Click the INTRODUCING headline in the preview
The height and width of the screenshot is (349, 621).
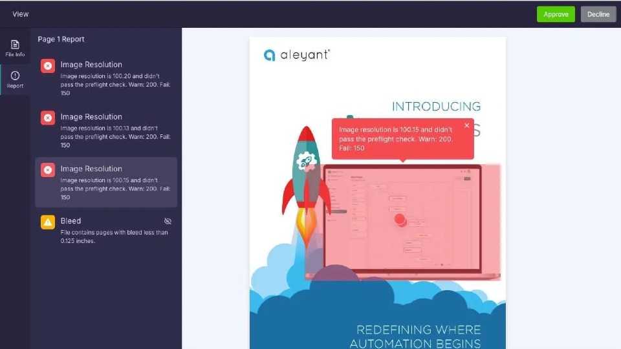(436, 107)
